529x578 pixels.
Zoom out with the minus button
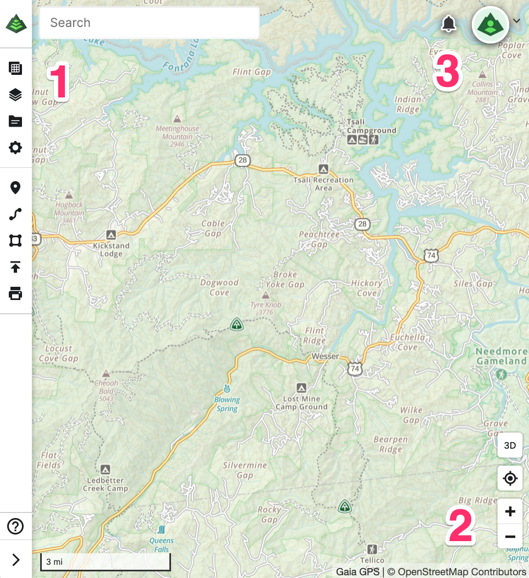510,536
